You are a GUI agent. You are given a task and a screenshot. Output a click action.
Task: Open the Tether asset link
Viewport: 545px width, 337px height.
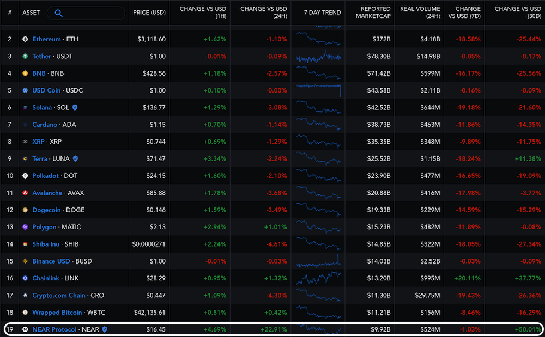(42, 56)
